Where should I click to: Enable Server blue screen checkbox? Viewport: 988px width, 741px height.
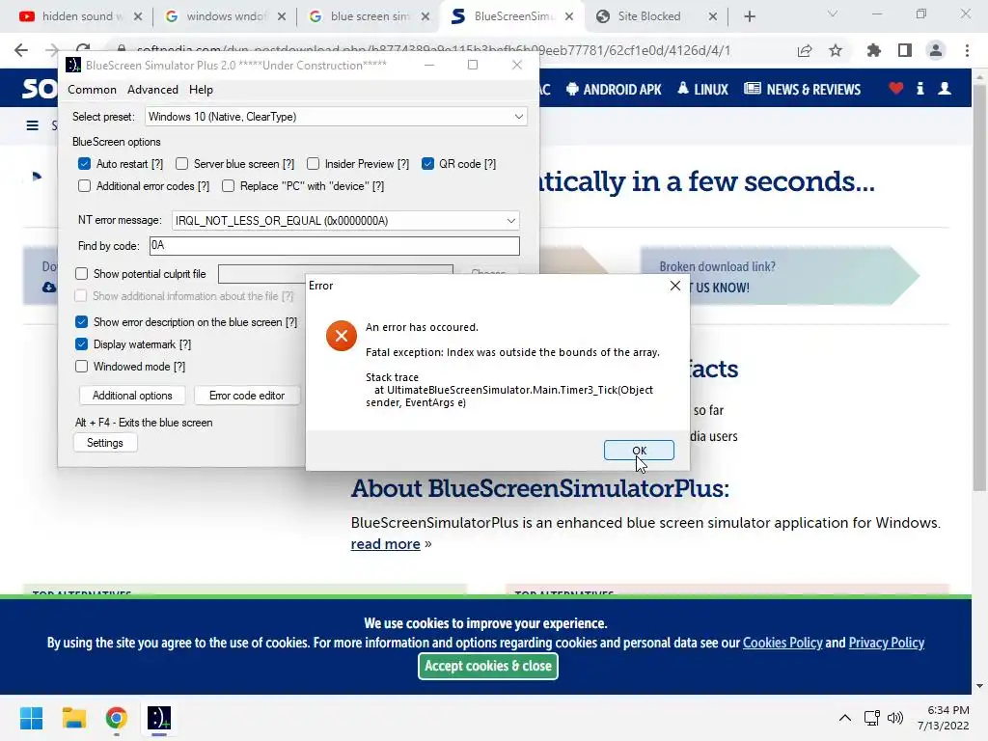[182, 164]
